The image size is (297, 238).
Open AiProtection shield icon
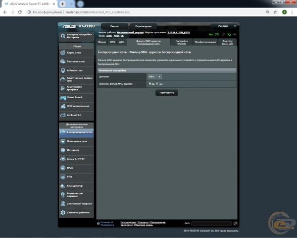[x=63, y=70]
